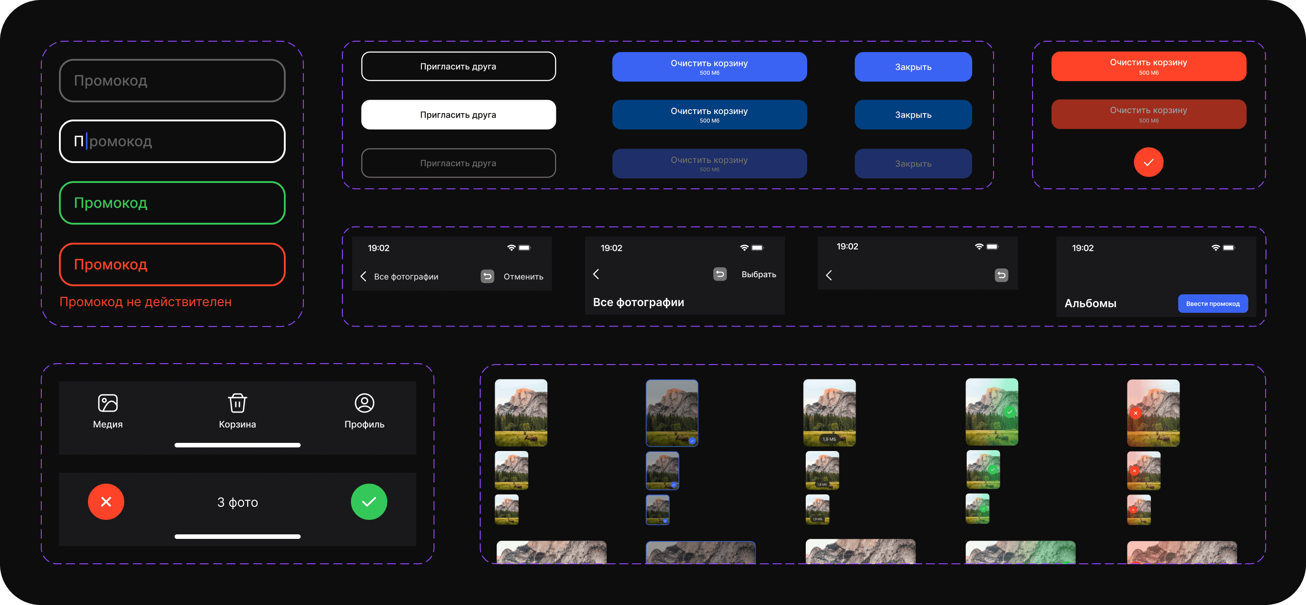Click the Медиа gallery icon in tab bar
The image size is (1306, 605).
107,403
